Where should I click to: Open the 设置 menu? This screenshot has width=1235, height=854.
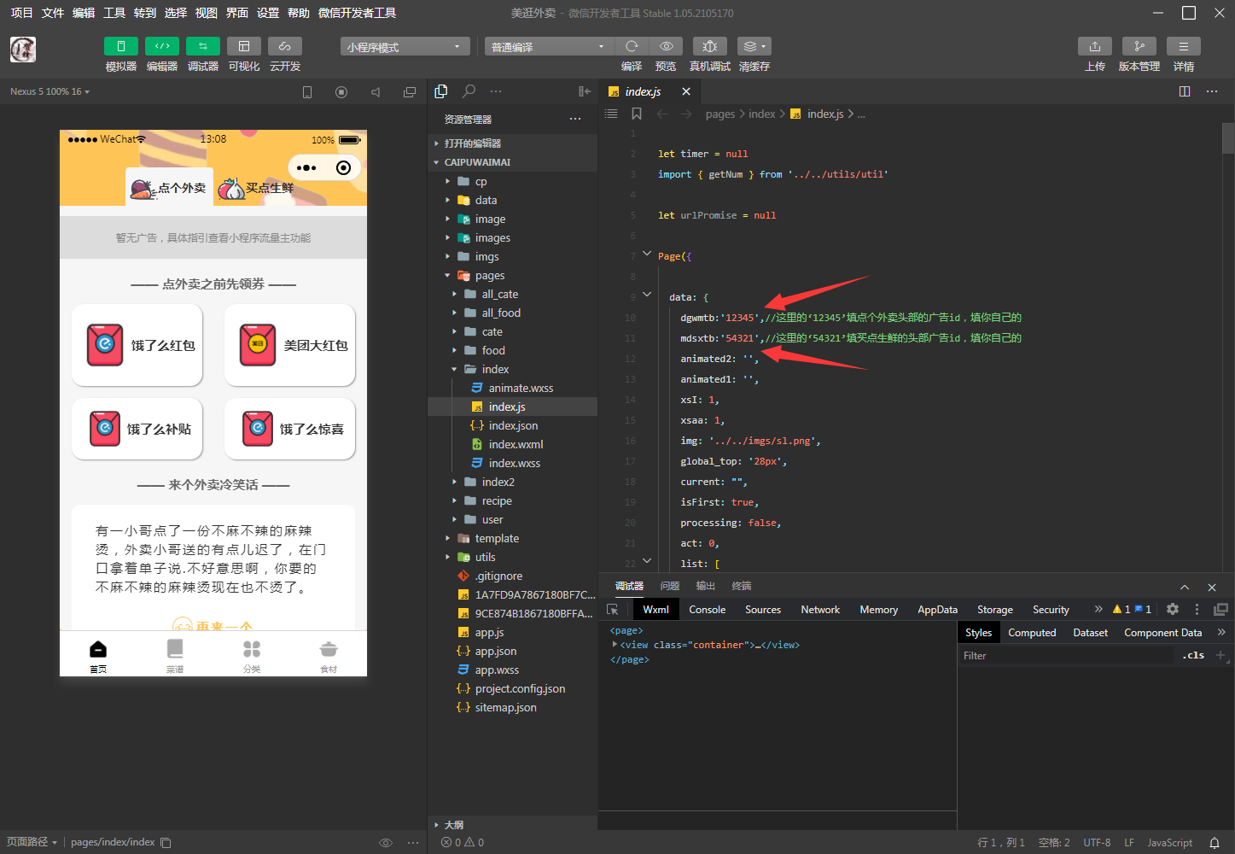click(268, 13)
